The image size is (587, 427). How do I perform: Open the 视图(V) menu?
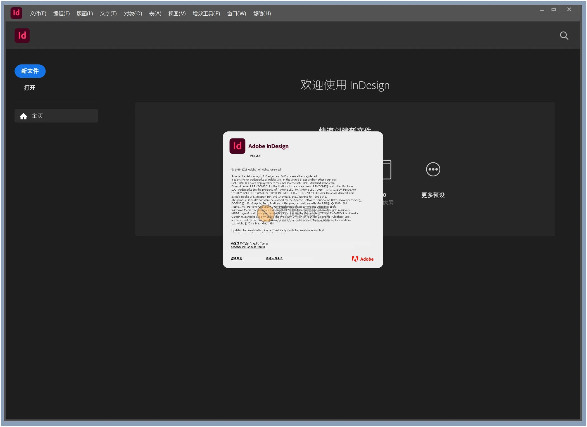coord(177,13)
